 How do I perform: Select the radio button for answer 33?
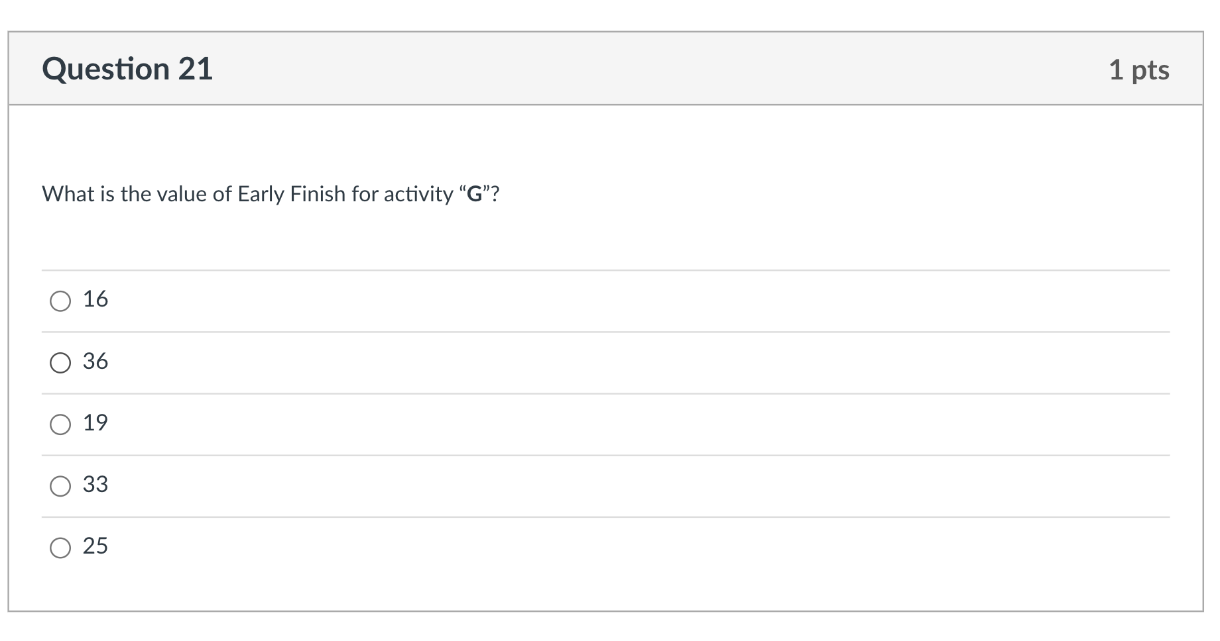click(61, 486)
